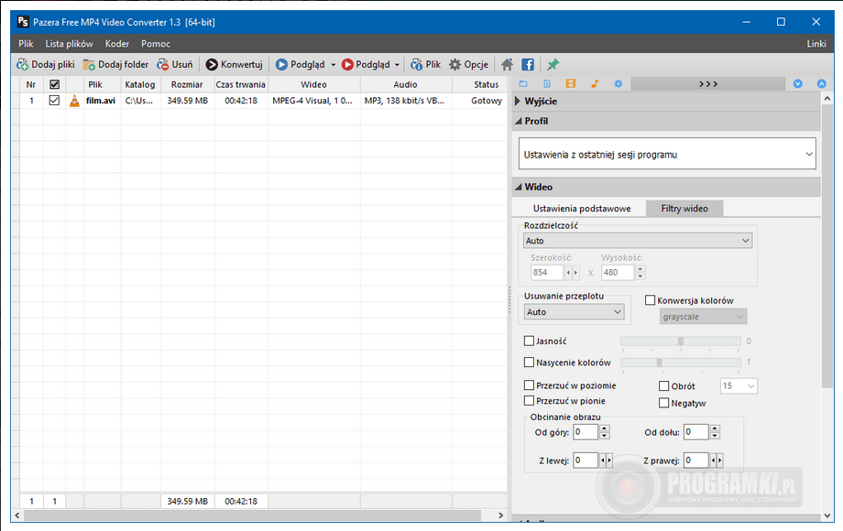Enable Konwersja kolorów checkbox
This screenshot has height=531, width=843.
(x=650, y=300)
